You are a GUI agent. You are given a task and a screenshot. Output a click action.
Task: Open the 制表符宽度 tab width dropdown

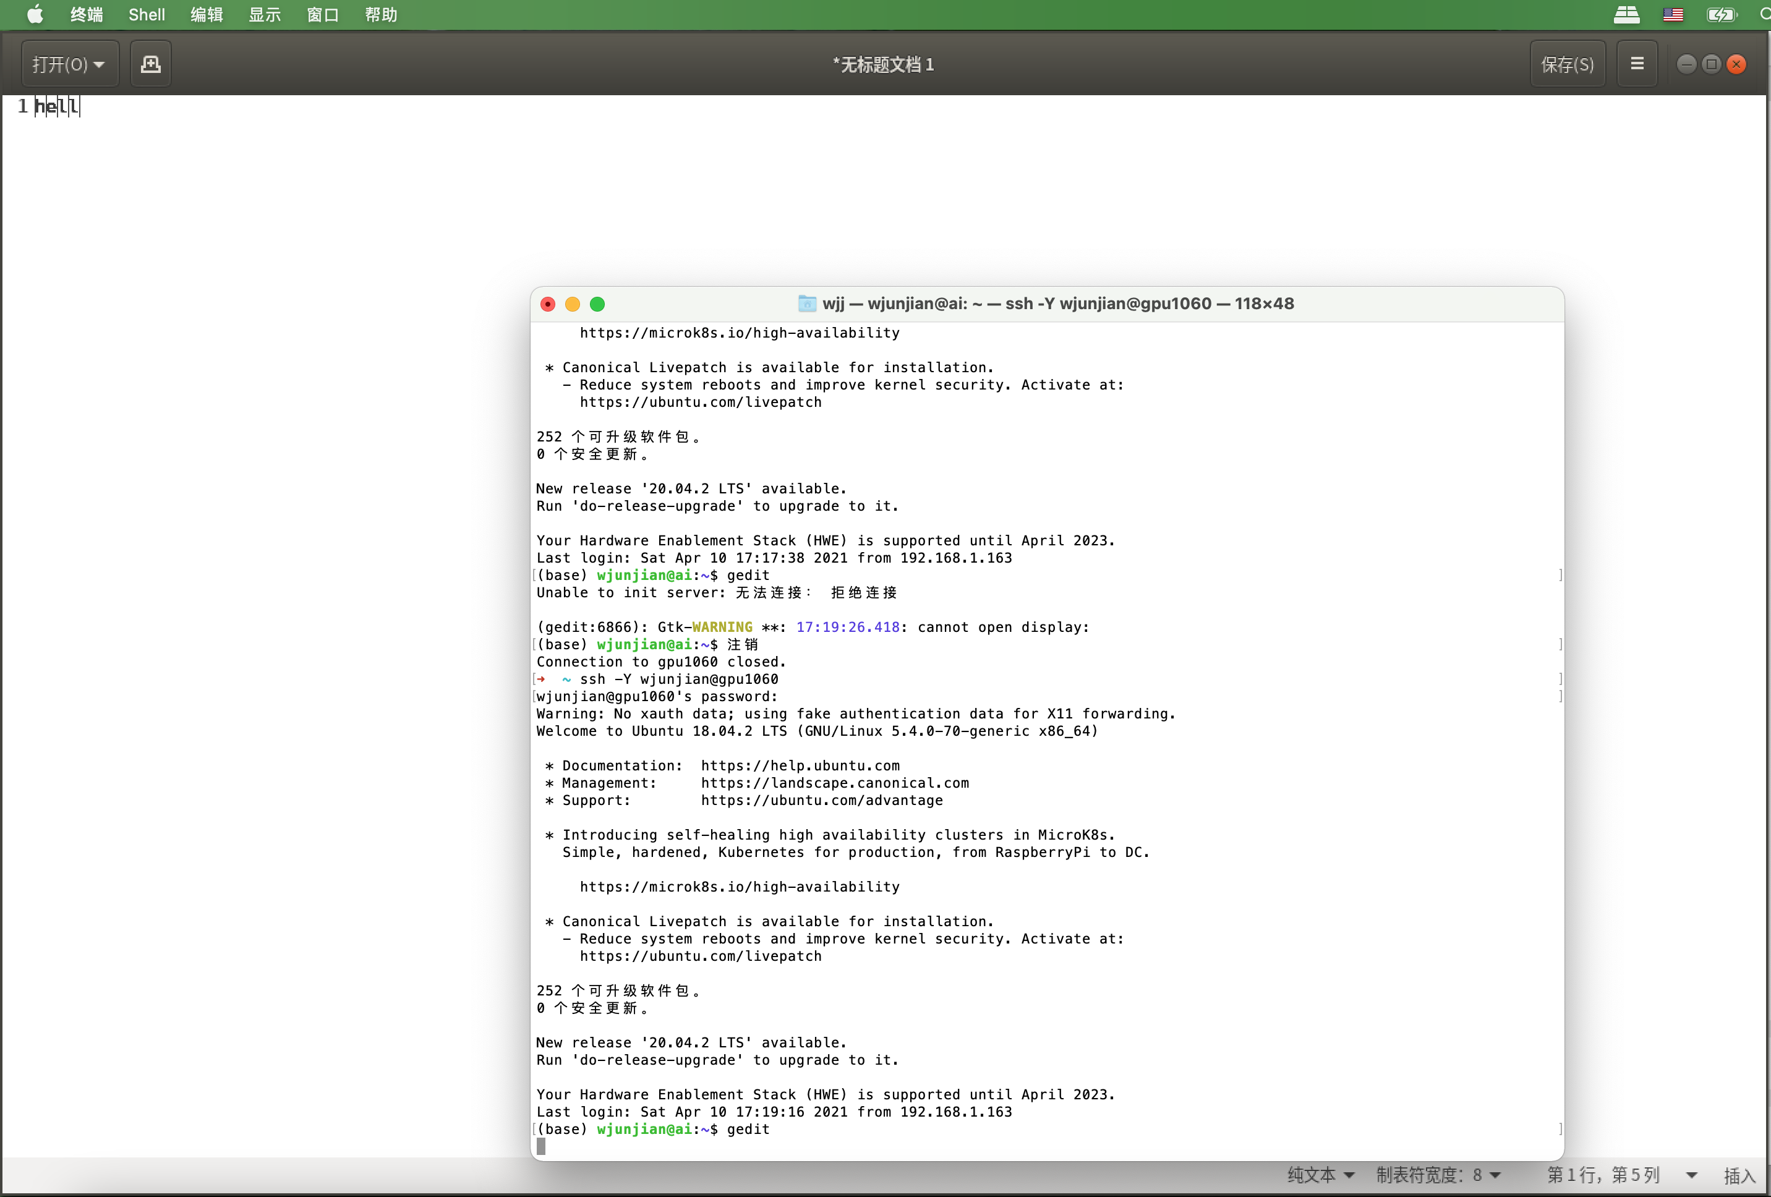click(x=1438, y=1175)
